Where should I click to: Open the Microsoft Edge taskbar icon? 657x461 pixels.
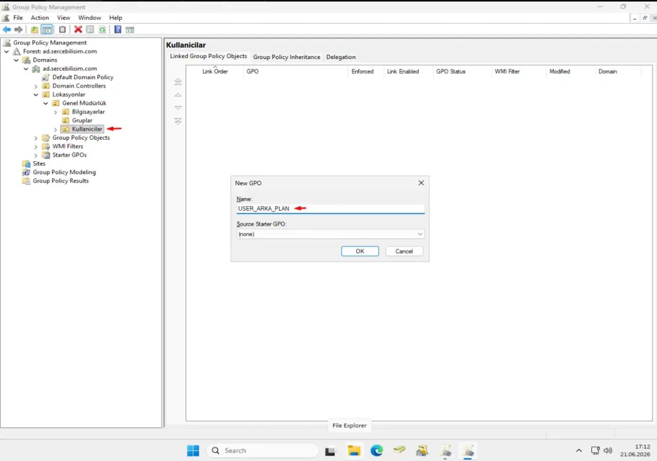[377, 451]
